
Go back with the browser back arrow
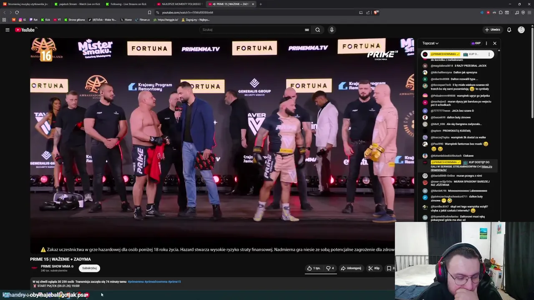point(5,12)
